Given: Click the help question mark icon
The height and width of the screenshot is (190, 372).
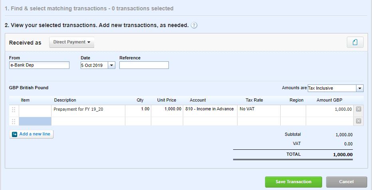Looking at the screenshot, I should tap(194, 25).
